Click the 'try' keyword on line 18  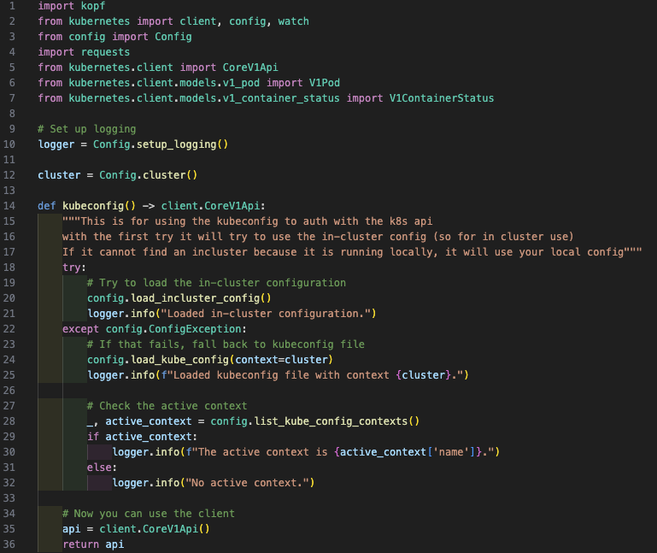[72, 268]
